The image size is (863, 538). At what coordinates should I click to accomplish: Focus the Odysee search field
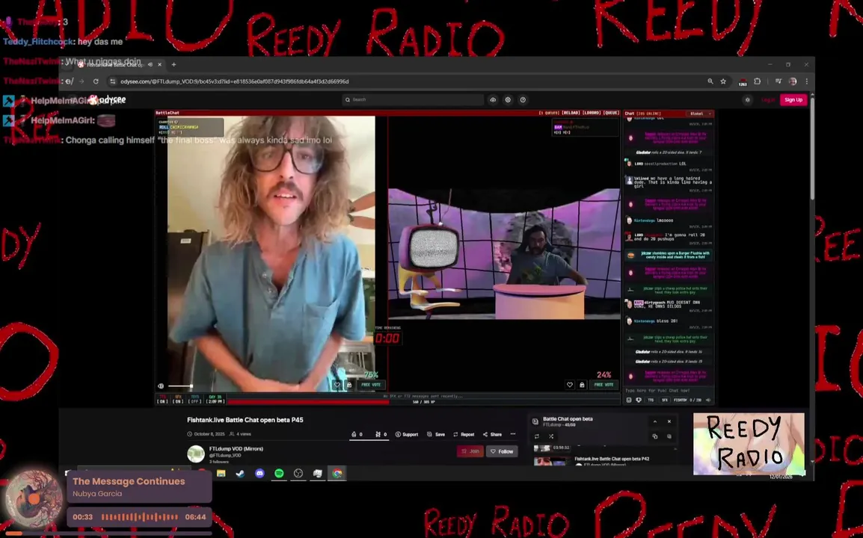[x=413, y=99]
